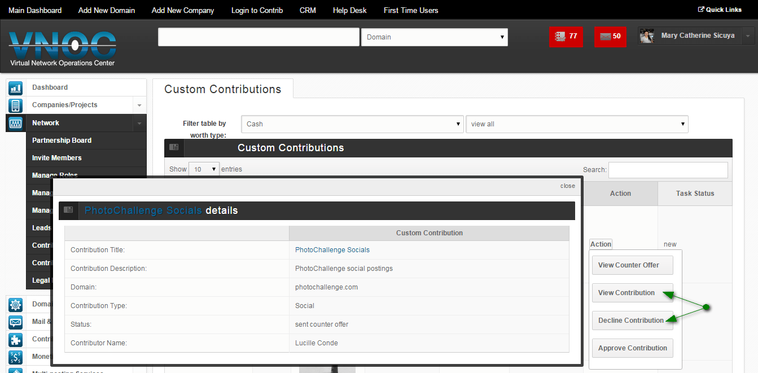Click the Approve Contribution button
Screen dimensions: 758x373
[x=633, y=348]
